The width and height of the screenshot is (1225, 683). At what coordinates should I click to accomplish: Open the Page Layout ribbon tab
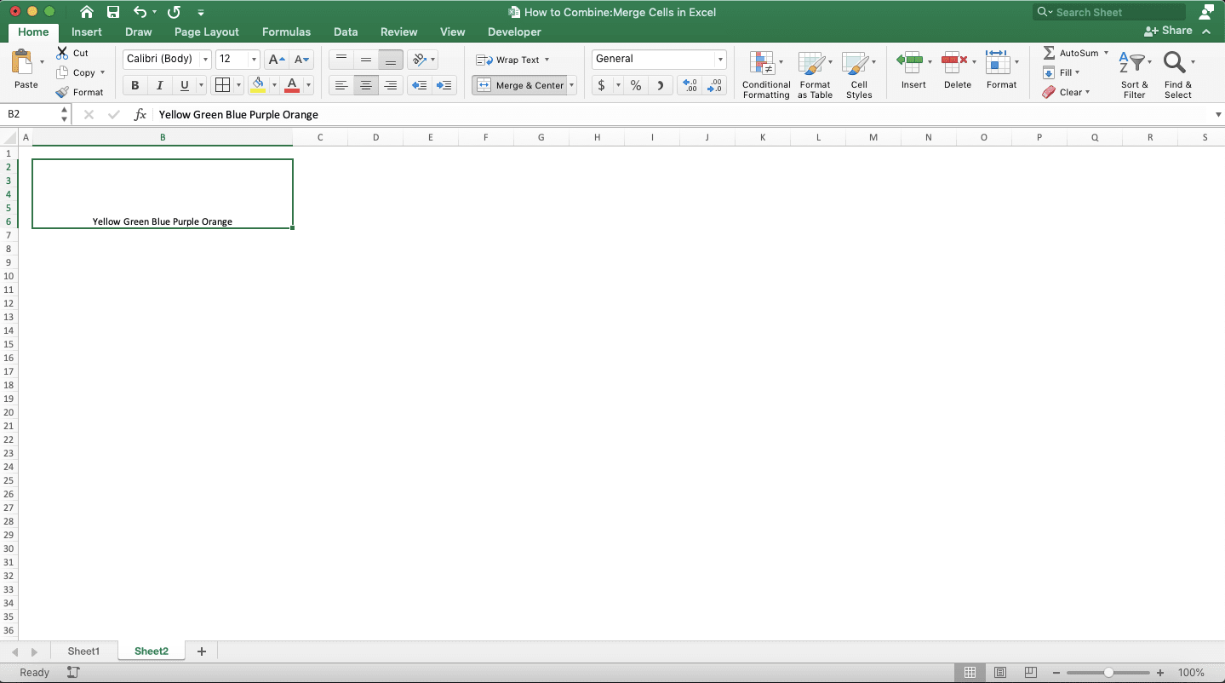coord(207,32)
